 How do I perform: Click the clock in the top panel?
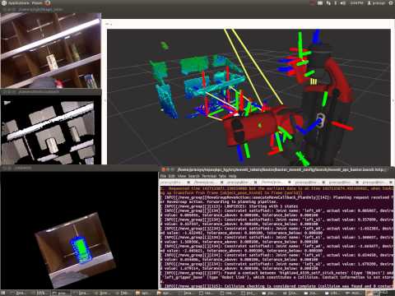click(356, 3)
